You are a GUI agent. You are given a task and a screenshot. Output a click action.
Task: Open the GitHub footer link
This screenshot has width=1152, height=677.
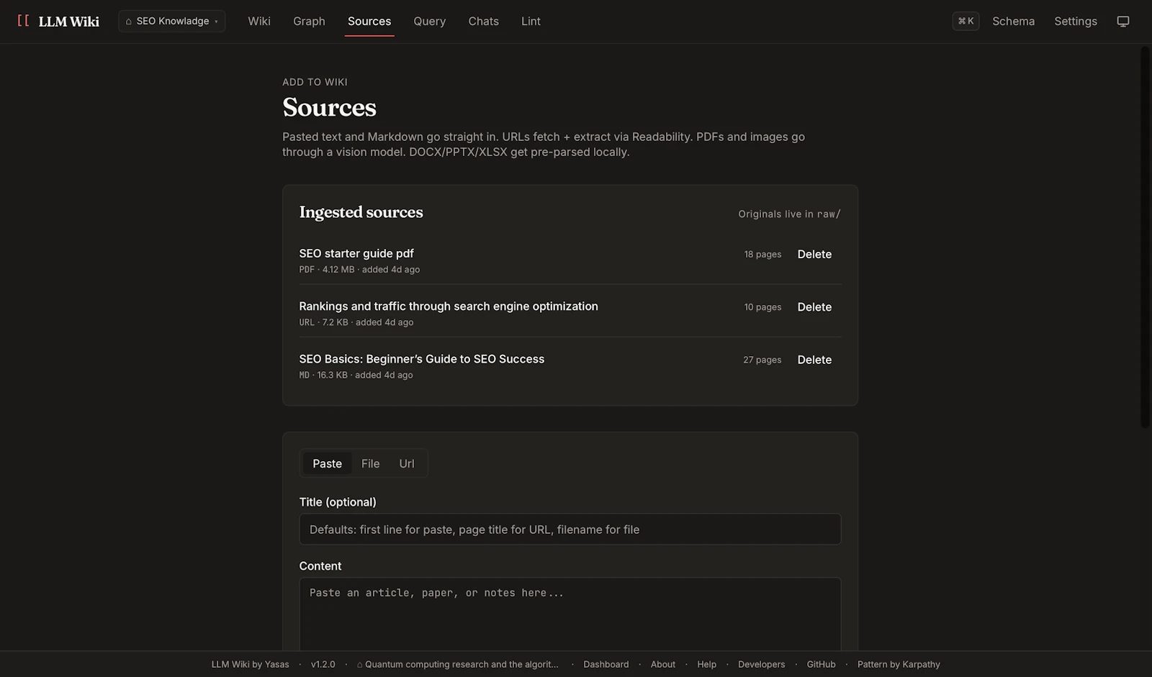(821, 664)
